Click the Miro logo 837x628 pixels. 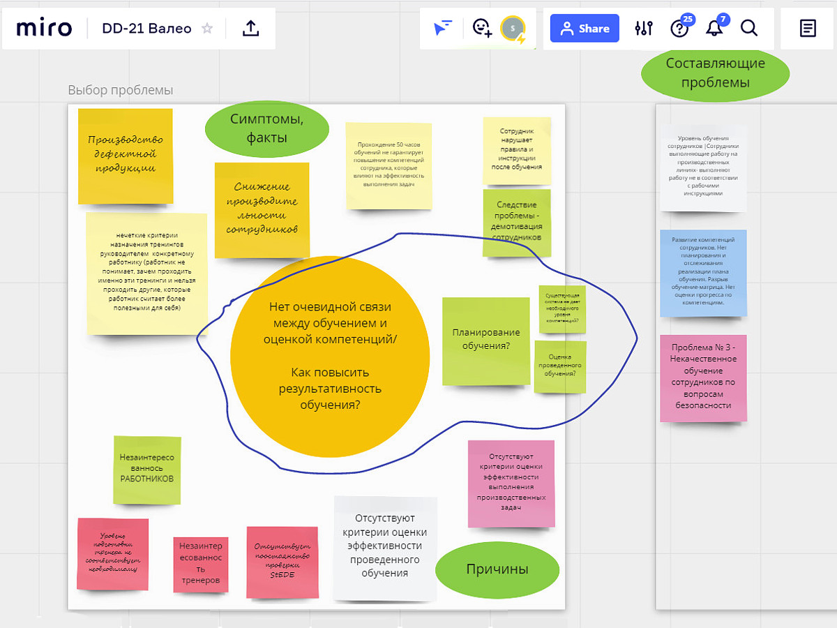(44, 29)
